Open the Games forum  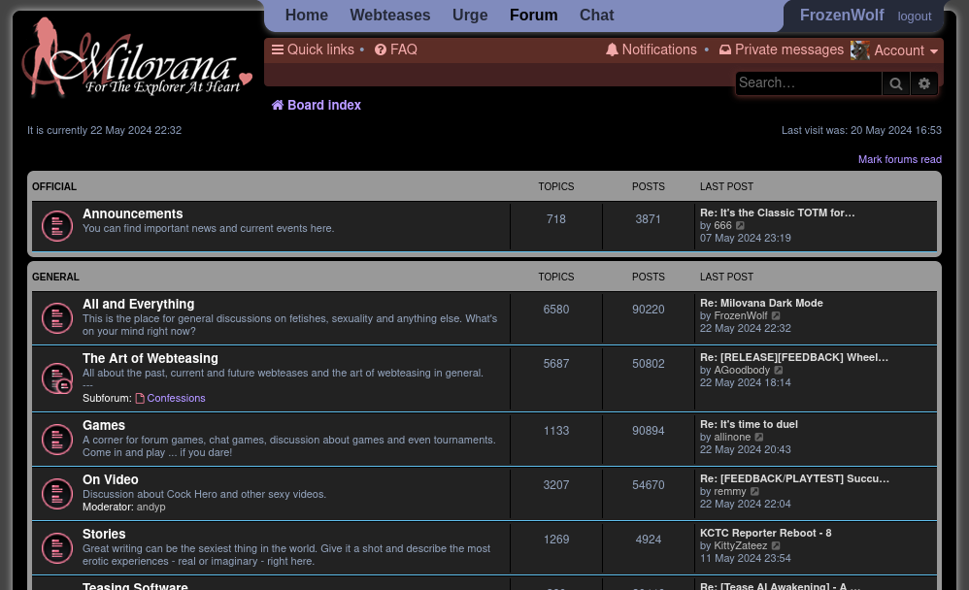[104, 425]
